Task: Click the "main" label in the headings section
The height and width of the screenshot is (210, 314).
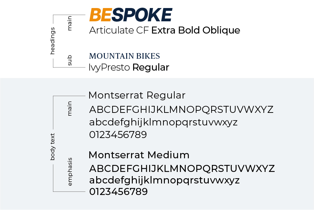Action: tap(70, 23)
